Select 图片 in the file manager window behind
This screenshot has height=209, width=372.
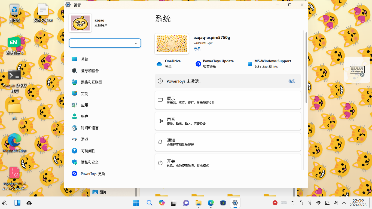(99, 192)
